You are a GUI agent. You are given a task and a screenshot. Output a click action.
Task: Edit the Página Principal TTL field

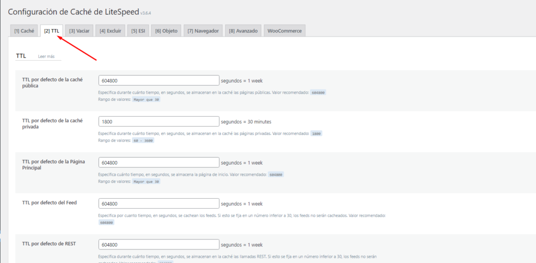[159, 163]
